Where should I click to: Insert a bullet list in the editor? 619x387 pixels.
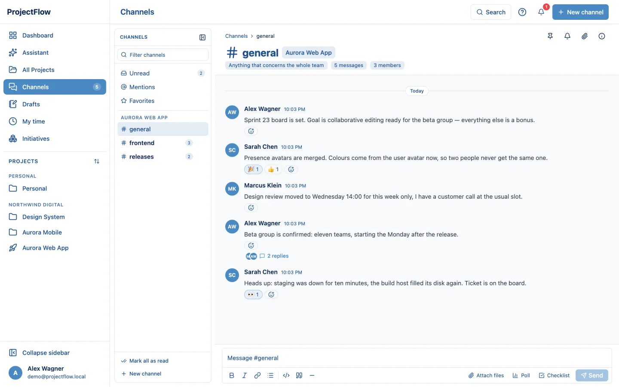[270, 375]
